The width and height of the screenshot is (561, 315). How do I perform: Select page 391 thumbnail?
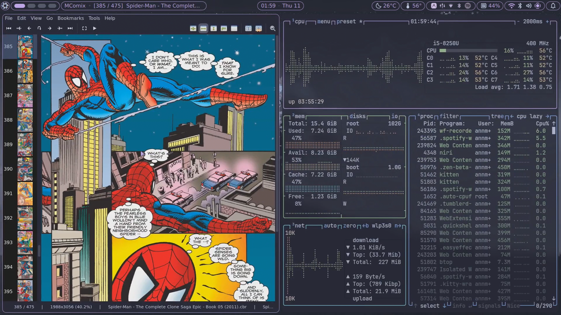25,194
